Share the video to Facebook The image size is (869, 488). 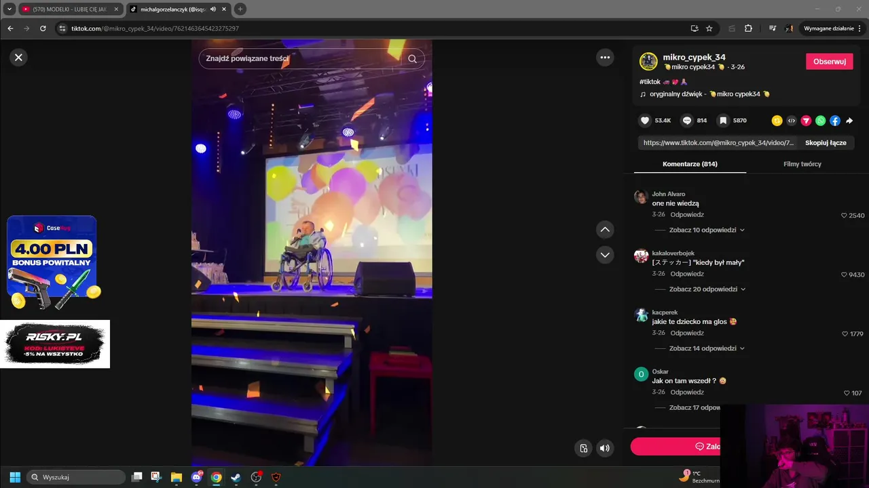point(835,121)
